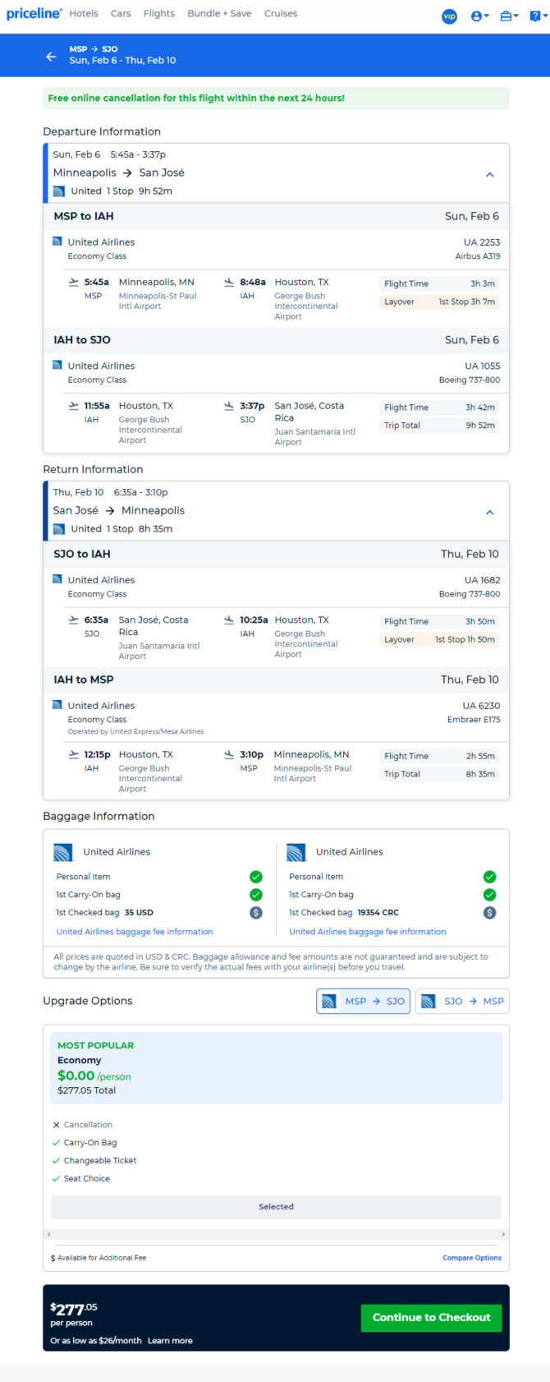Open the Cars menu
The height and width of the screenshot is (1382, 550).
[121, 14]
